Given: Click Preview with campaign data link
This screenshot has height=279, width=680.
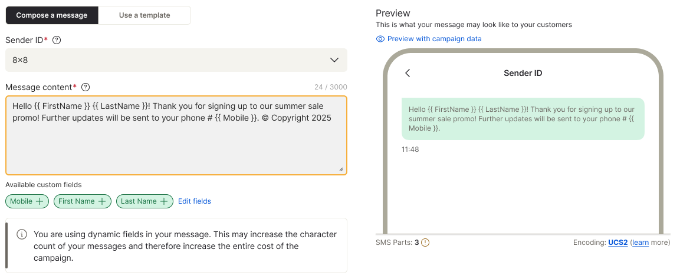Looking at the screenshot, I should pos(434,39).
